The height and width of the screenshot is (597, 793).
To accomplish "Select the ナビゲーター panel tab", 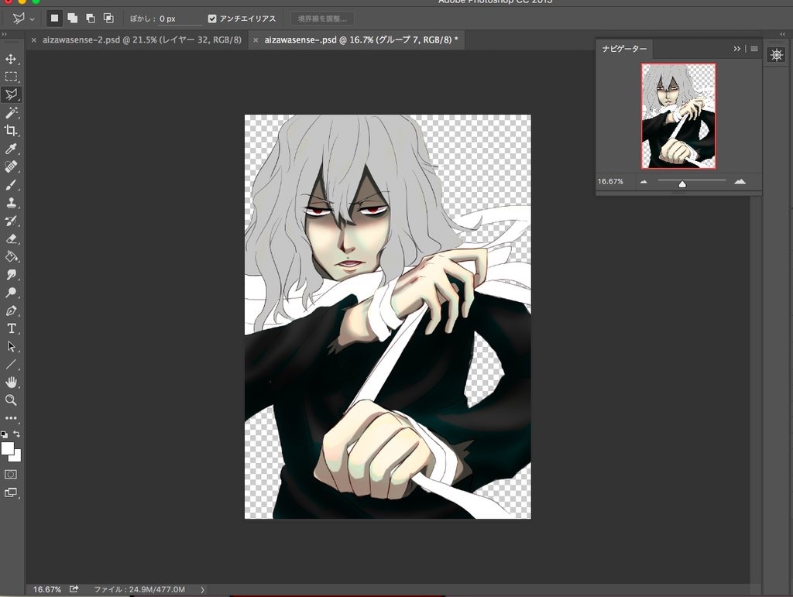I will pyautogui.click(x=624, y=49).
